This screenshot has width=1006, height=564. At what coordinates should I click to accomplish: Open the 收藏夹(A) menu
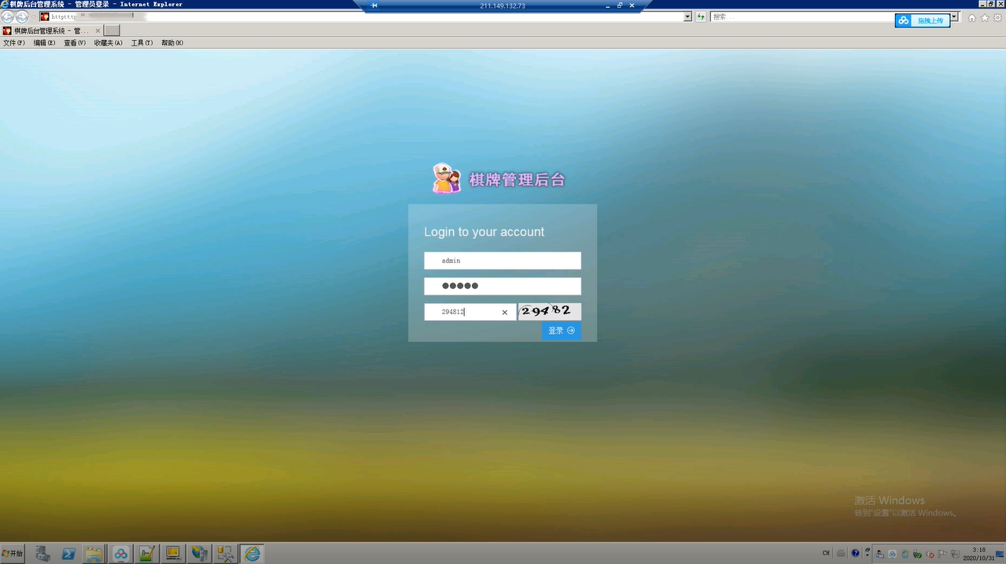[108, 43]
